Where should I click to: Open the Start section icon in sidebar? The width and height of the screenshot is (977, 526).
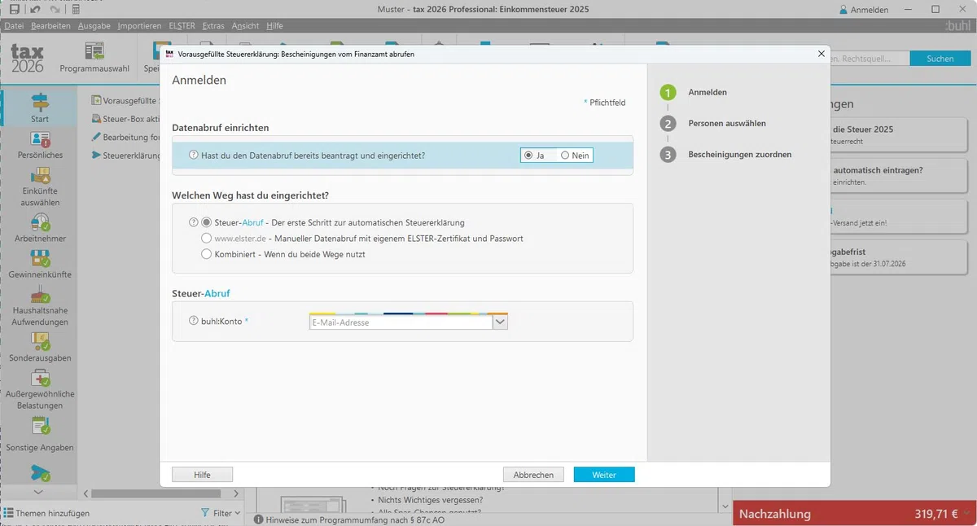pyautogui.click(x=40, y=103)
